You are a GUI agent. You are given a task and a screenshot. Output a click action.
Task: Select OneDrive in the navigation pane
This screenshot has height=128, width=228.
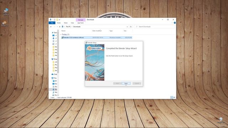55,74
